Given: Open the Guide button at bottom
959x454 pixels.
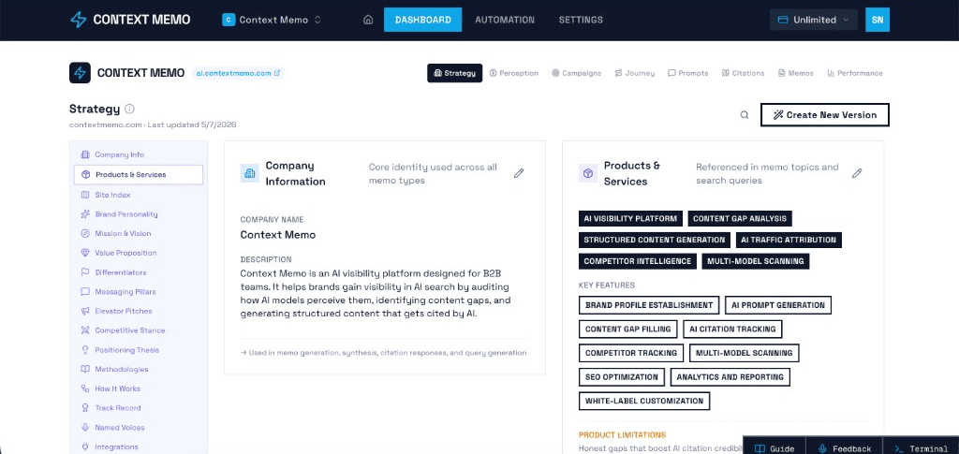Looking at the screenshot, I should point(775,447).
